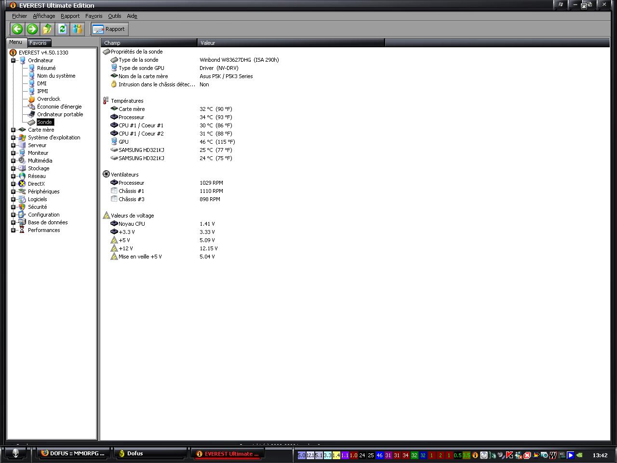Click the system clock showing 13:42
This screenshot has width=617, height=463.
pos(600,455)
